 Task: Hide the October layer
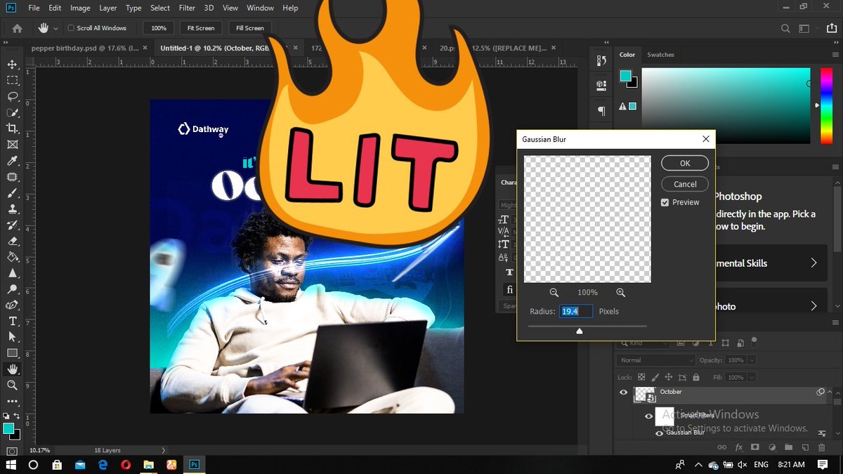coord(623,392)
